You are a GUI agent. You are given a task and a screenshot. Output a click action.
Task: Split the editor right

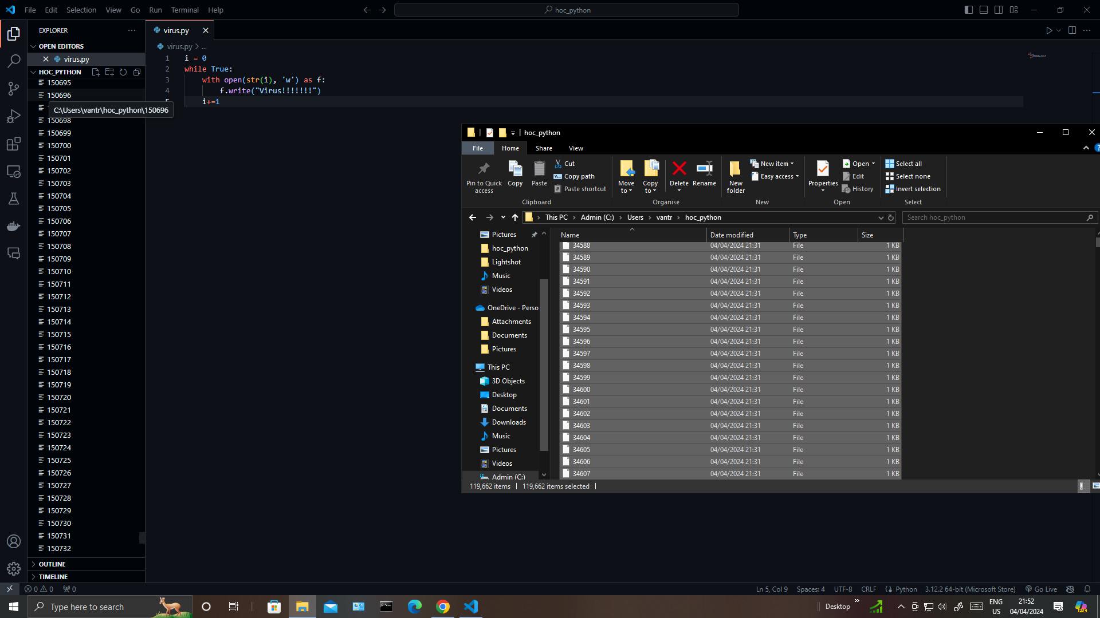[x=1072, y=30]
